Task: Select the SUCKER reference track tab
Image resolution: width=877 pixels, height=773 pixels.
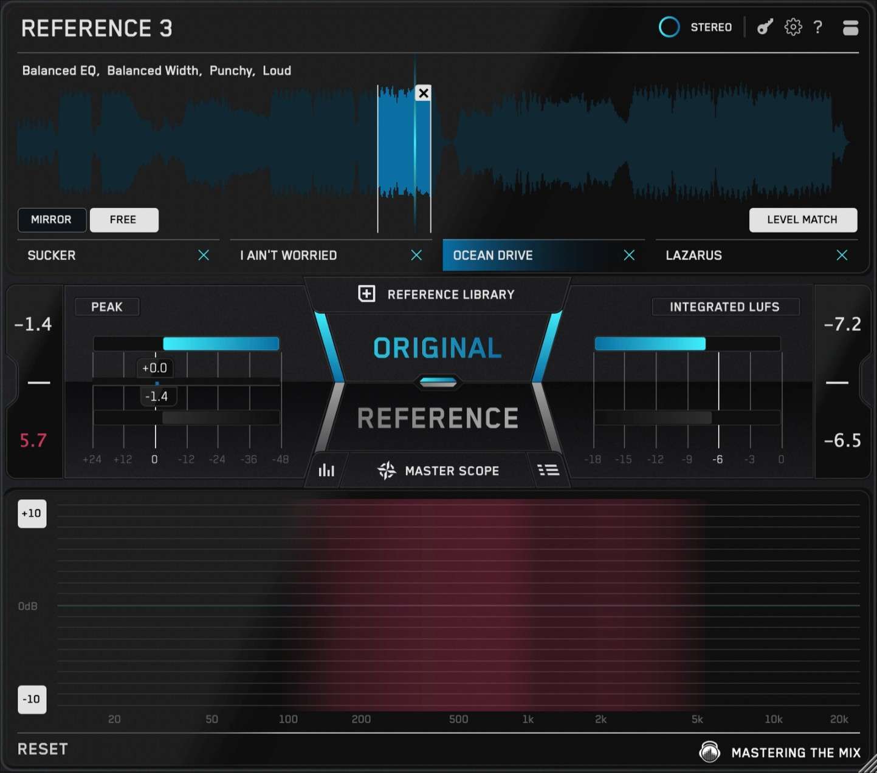Action: 52,255
